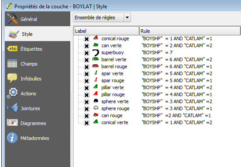241x167 pixels.
Task: Click the pillar verte buoy symbol
Action: coord(96,87)
